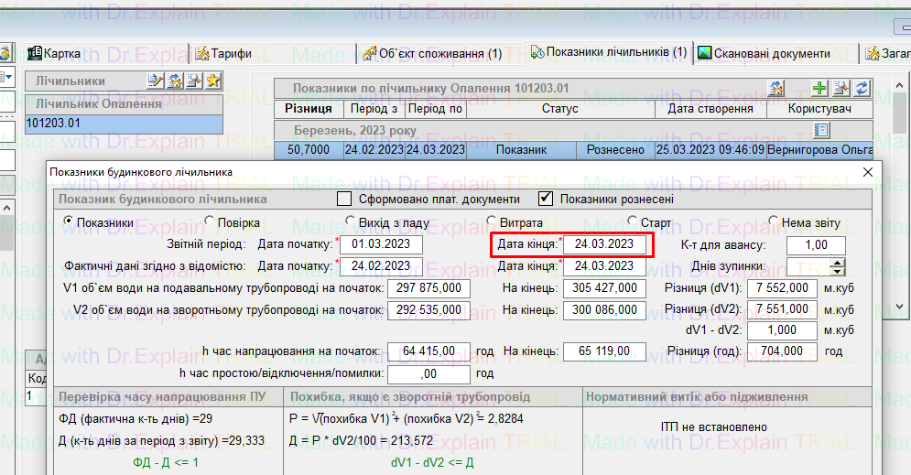This screenshot has height=475, width=911.
Task: Click the star icon in Лічильники panel
Action: (x=212, y=81)
